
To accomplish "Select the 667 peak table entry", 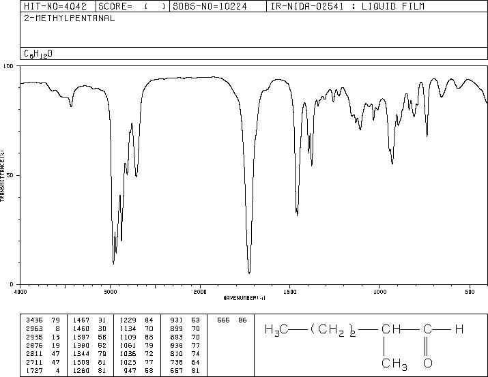I will click(185, 370).
